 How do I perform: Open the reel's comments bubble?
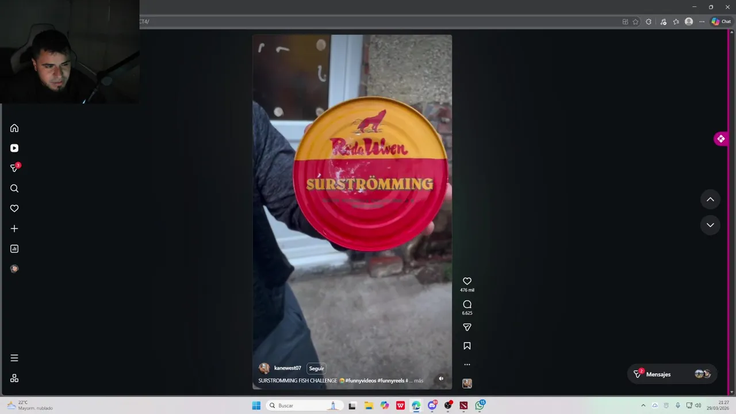(x=467, y=304)
